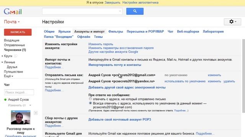Click использовать по умолчанию for yandex address

pos(185,81)
